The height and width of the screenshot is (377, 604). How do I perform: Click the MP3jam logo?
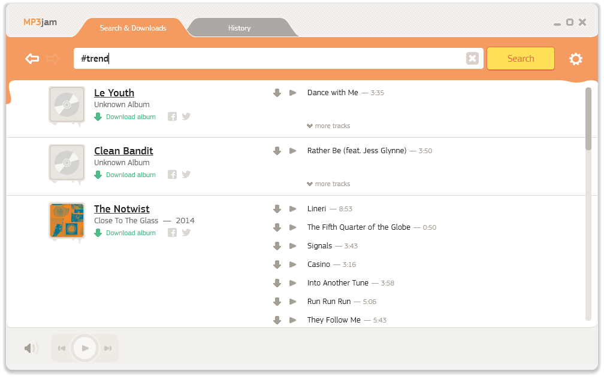tap(40, 22)
